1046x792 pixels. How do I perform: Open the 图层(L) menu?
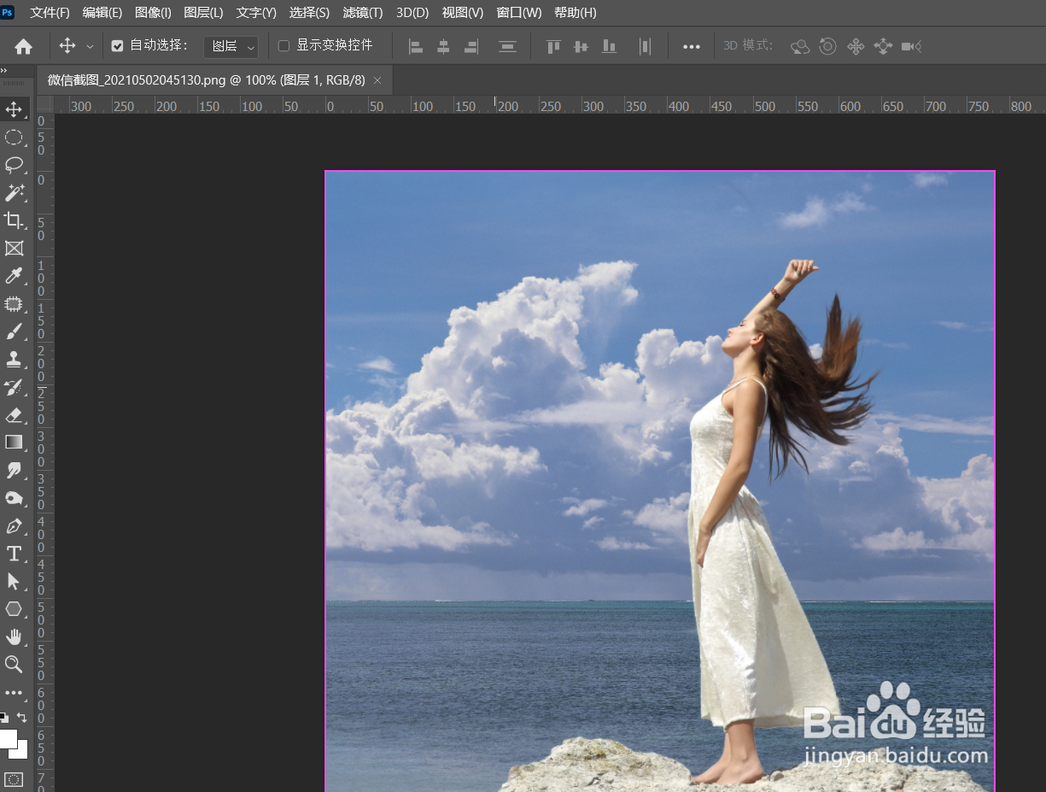coord(203,13)
